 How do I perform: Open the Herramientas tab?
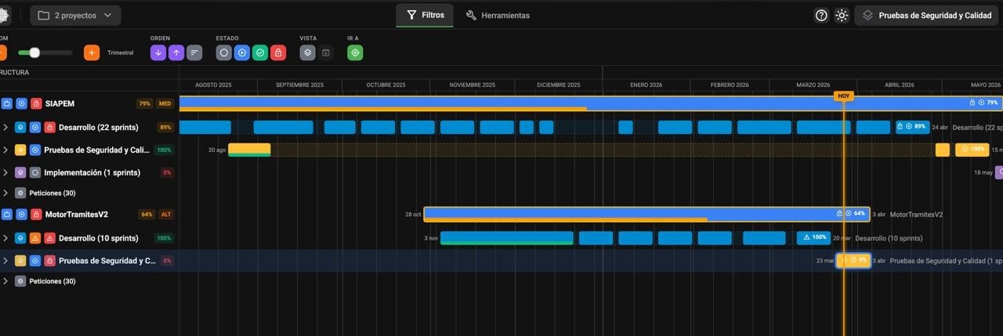coord(498,15)
